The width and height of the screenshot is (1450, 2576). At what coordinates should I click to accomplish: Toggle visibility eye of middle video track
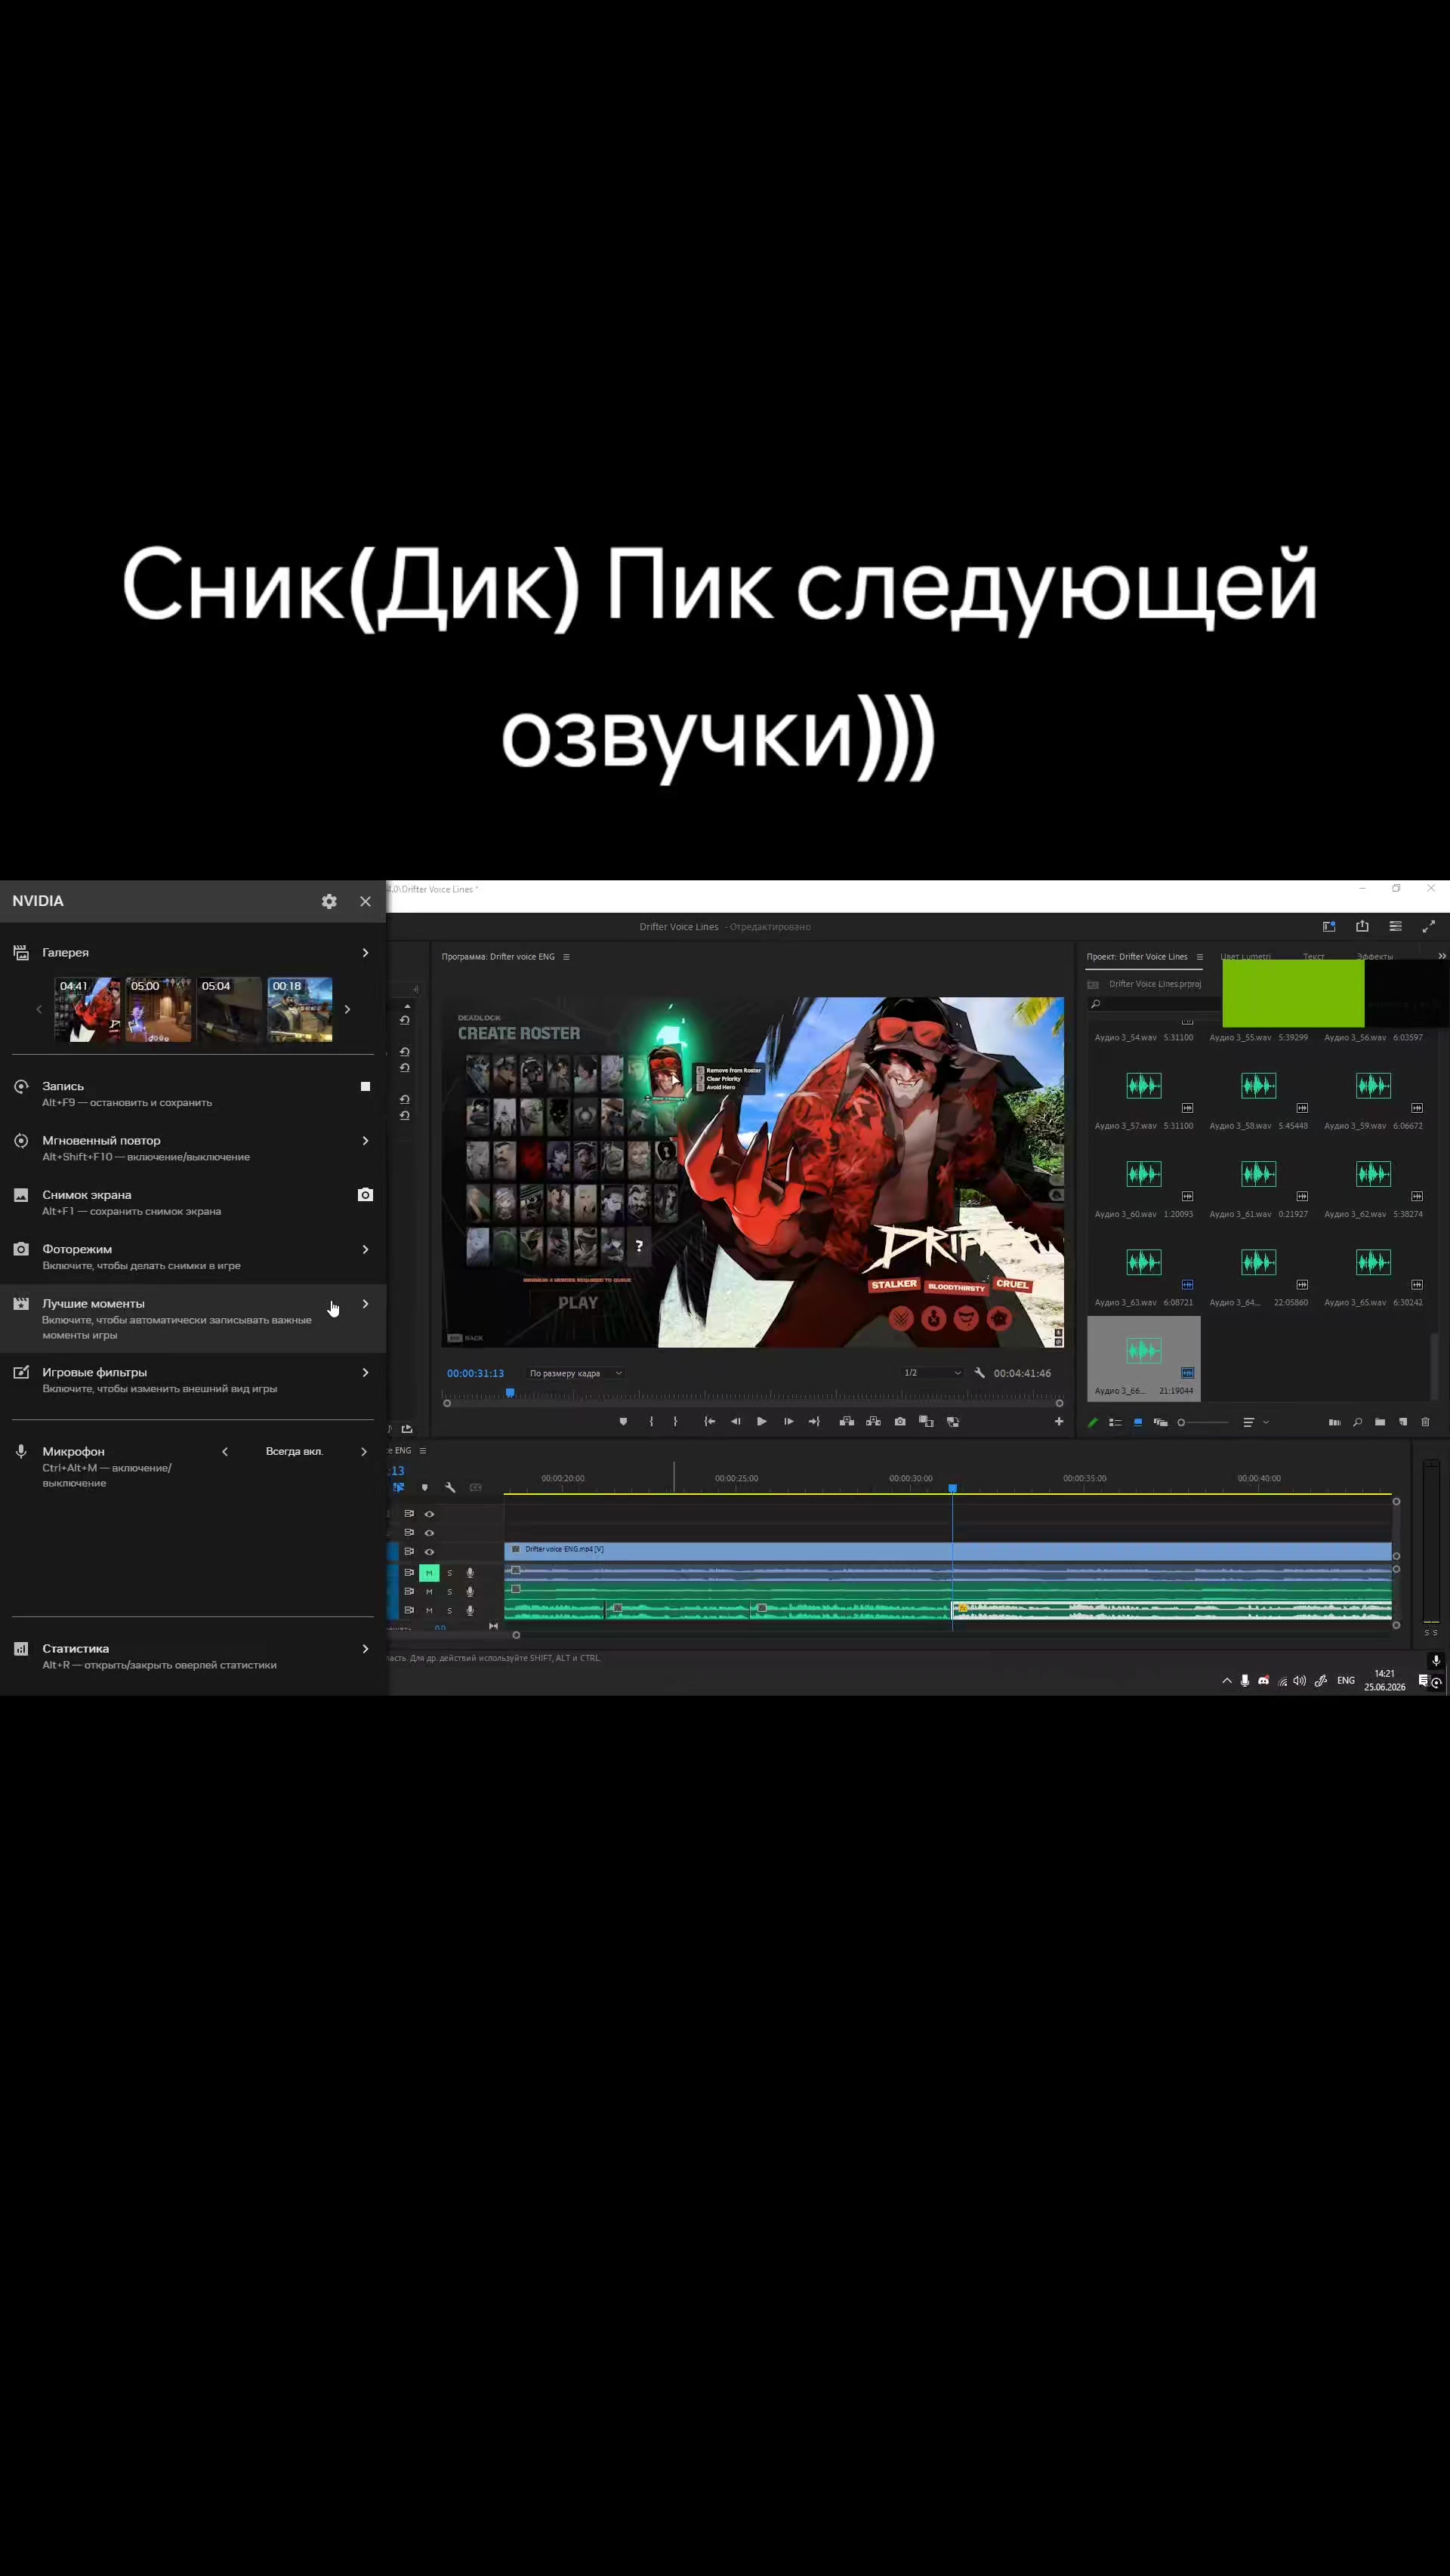[x=429, y=1533]
